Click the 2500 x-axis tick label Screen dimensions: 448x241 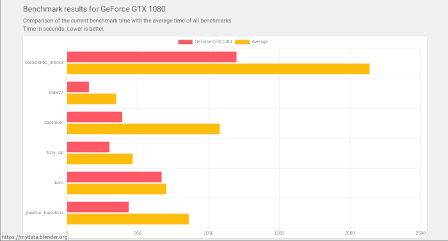click(420, 233)
